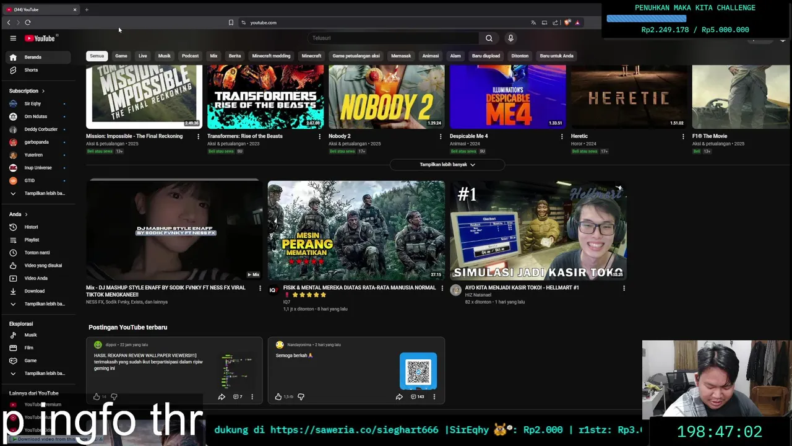Image resolution: width=792 pixels, height=446 pixels.
Task: Expand Anda section Tampilkan lebih banyak
Action: (x=38, y=304)
